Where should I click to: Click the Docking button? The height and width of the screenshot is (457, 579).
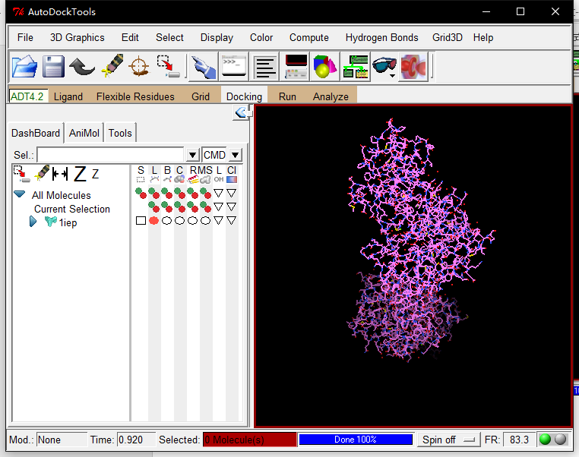pyautogui.click(x=244, y=96)
